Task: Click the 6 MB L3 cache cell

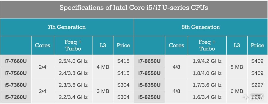Action: point(237,91)
